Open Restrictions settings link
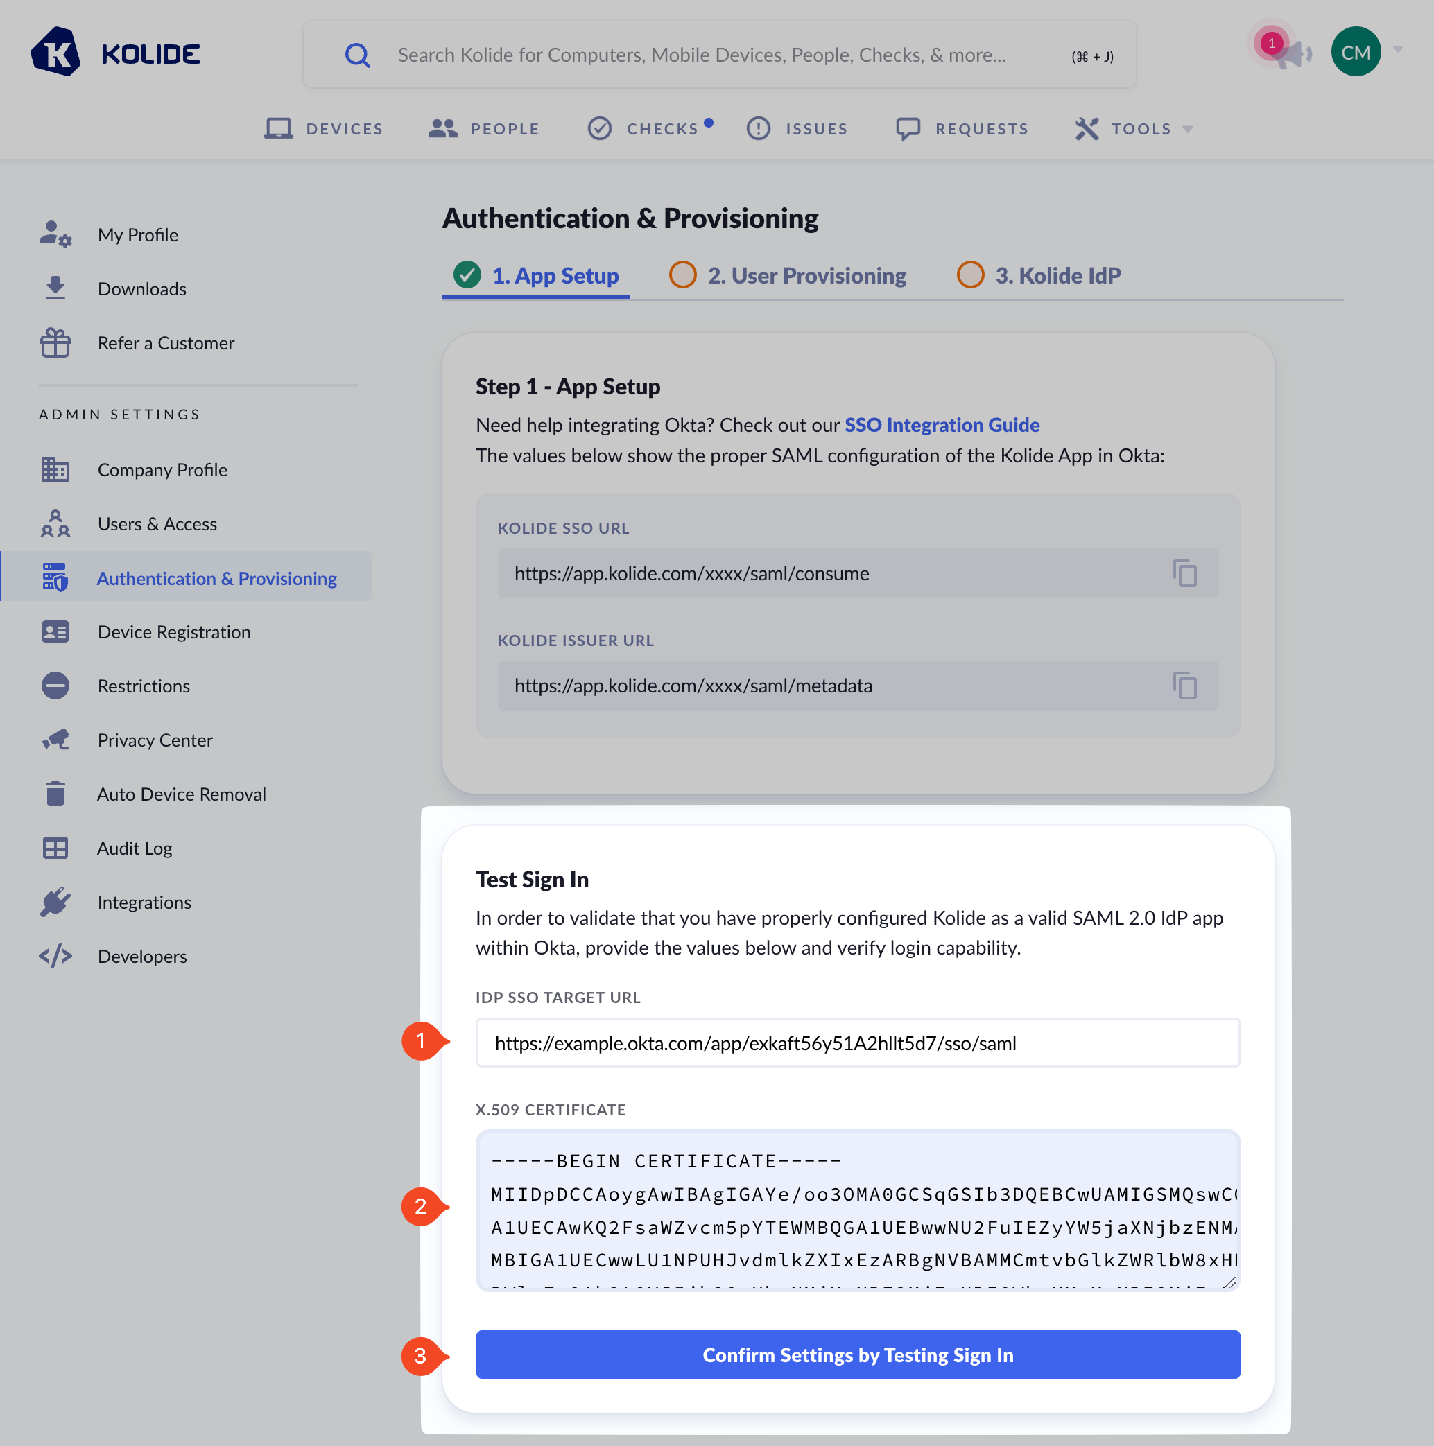Image resolution: width=1434 pixels, height=1446 pixels. click(144, 686)
